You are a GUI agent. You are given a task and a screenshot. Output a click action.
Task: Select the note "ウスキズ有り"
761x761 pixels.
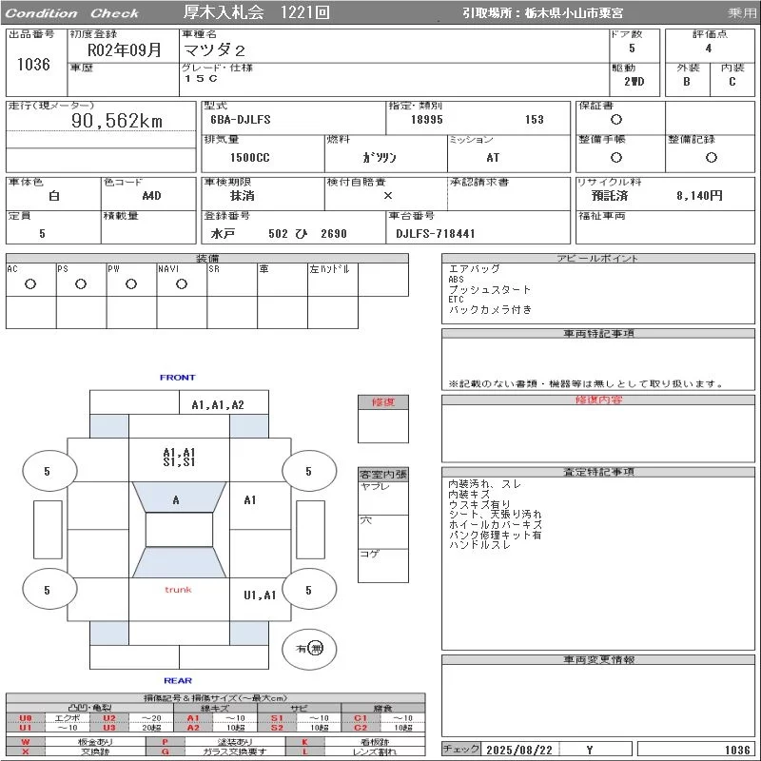coord(479,504)
